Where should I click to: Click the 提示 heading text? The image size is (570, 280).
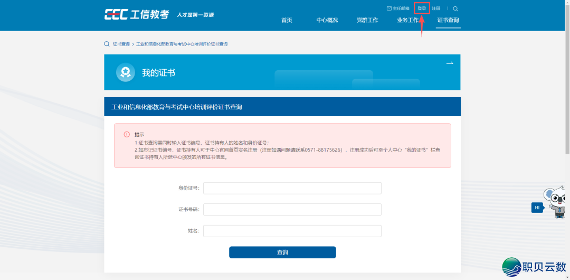139,134
